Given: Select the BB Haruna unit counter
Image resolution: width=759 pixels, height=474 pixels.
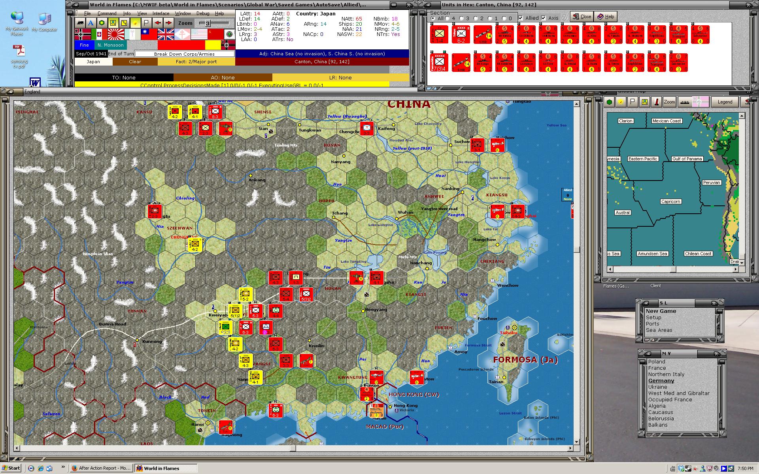Looking at the screenshot, I should click(x=504, y=34).
